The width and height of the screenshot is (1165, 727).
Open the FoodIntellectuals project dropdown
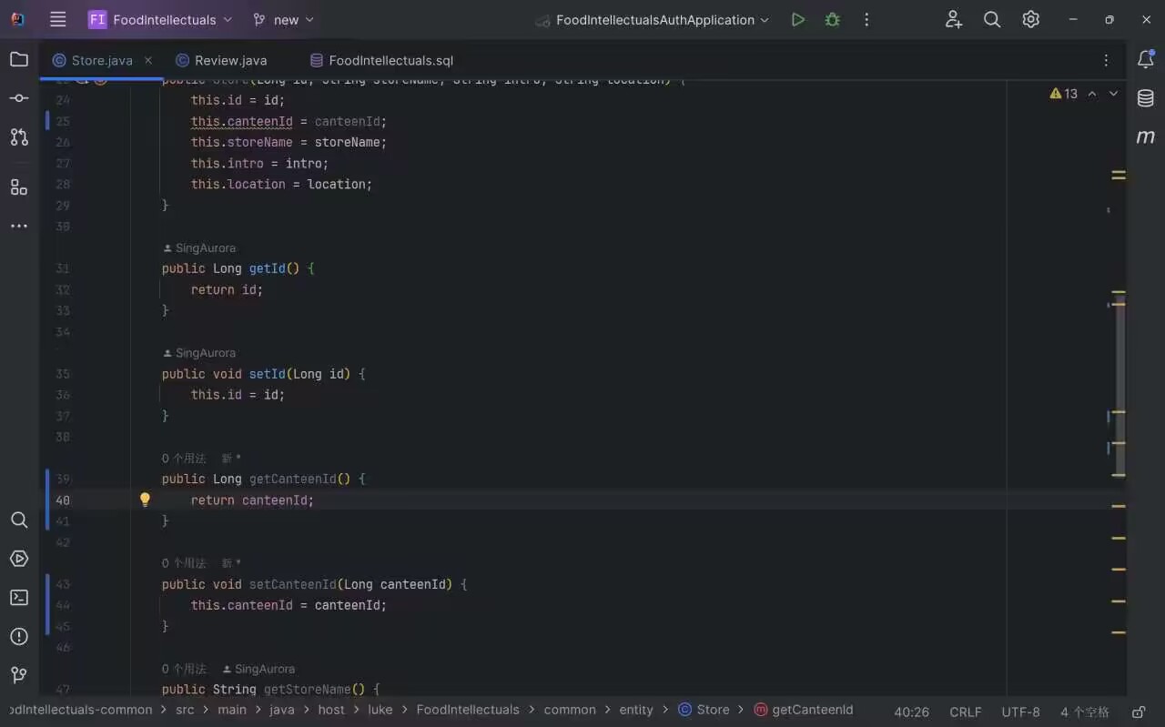pyautogui.click(x=160, y=19)
